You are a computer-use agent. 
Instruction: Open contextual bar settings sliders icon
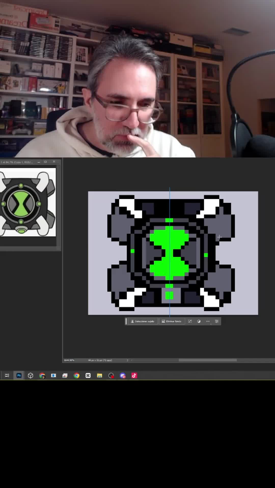pos(217,321)
